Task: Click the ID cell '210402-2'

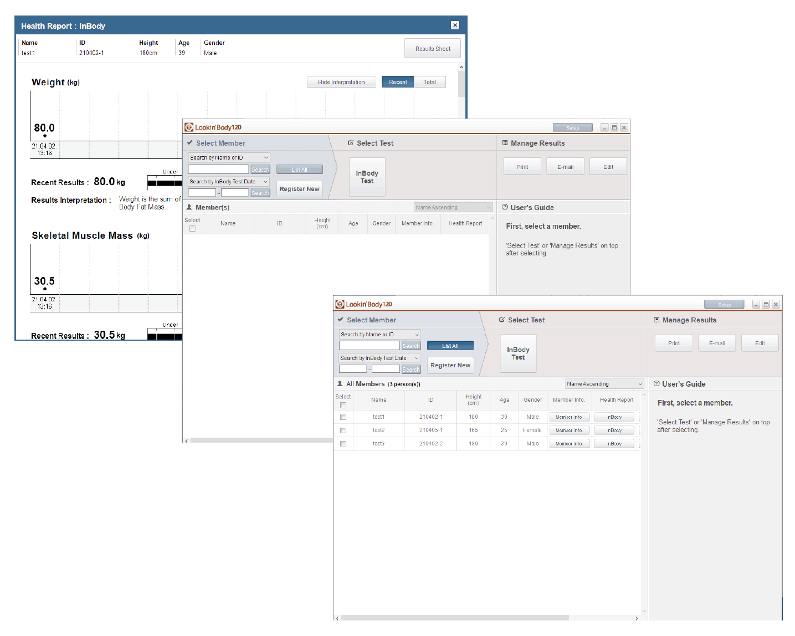Action: coord(431,444)
